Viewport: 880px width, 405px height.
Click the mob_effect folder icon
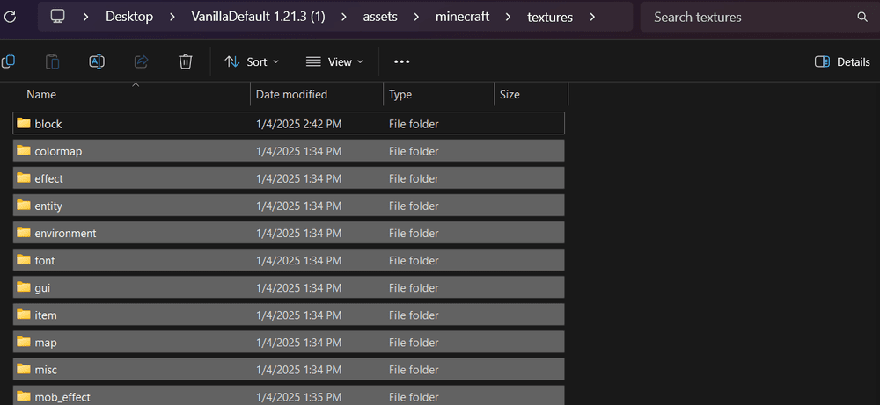point(24,396)
